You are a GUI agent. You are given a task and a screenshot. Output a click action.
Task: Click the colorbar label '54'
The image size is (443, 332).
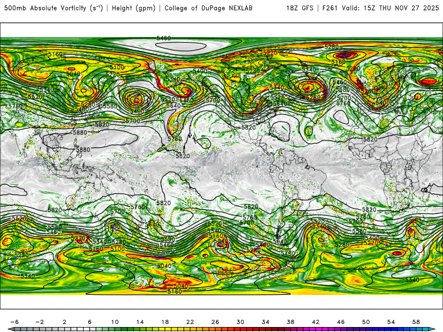coord(391,322)
